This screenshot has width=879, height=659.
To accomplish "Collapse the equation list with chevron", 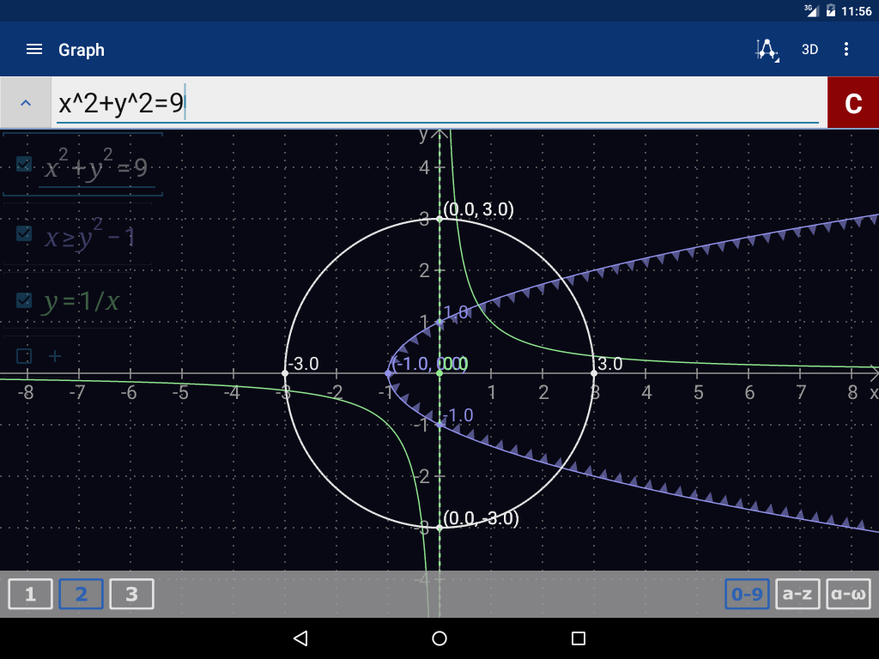I will tap(26, 103).
